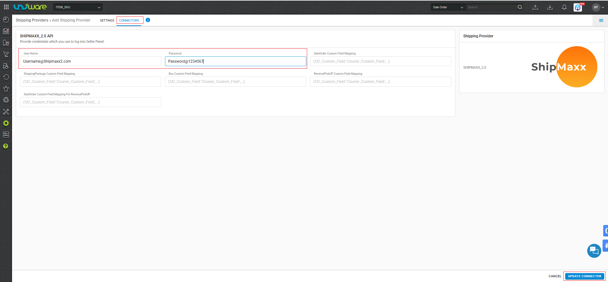Focus SaleOrder Custom Field Mapping input
The width and height of the screenshot is (608, 282).
[x=381, y=61]
